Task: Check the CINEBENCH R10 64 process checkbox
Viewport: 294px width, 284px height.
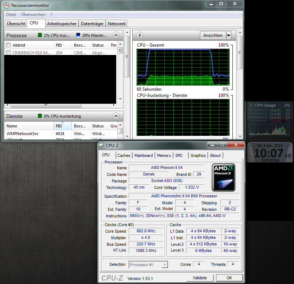Action: point(8,53)
